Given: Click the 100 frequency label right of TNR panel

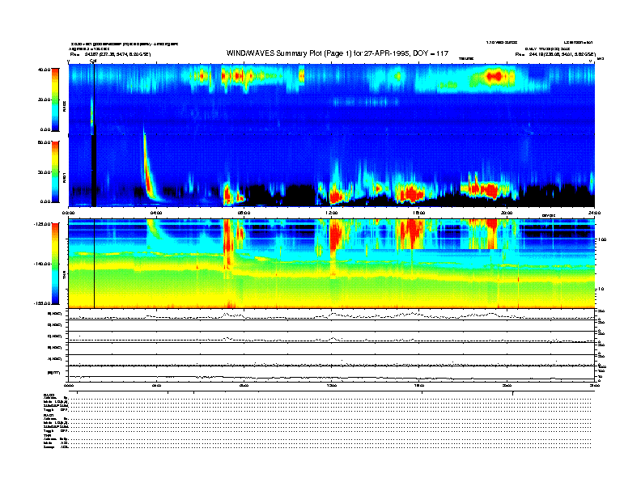Looking at the screenshot, I should click(x=602, y=239).
